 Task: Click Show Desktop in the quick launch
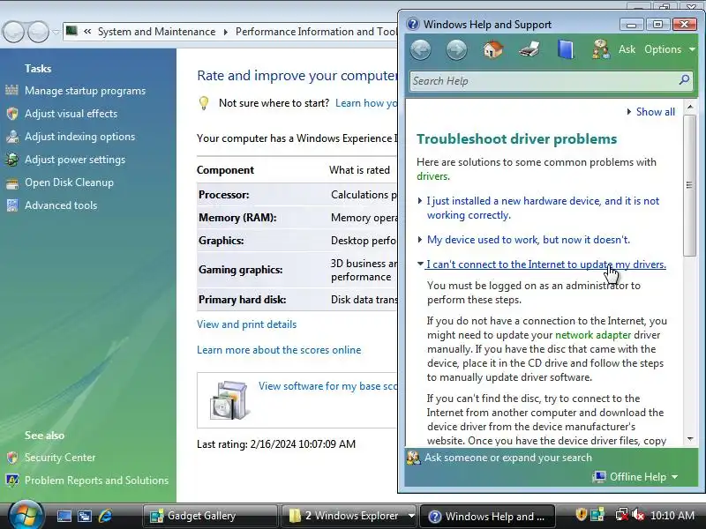64,516
